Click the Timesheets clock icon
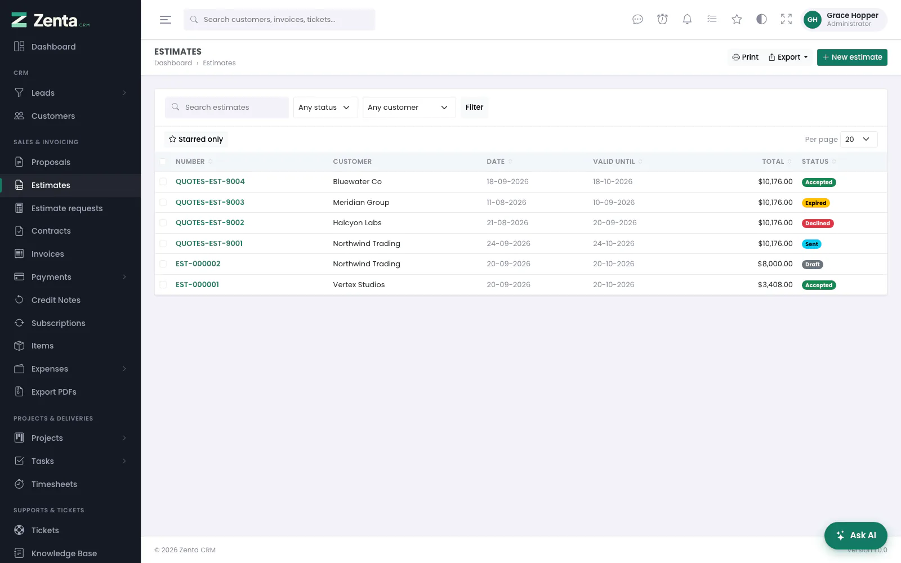Screen dimensions: 901x563 [x=19, y=484]
